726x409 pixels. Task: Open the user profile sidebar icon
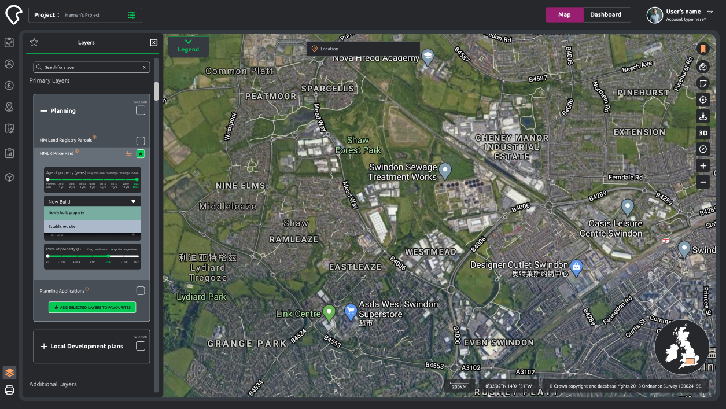click(x=9, y=64)
